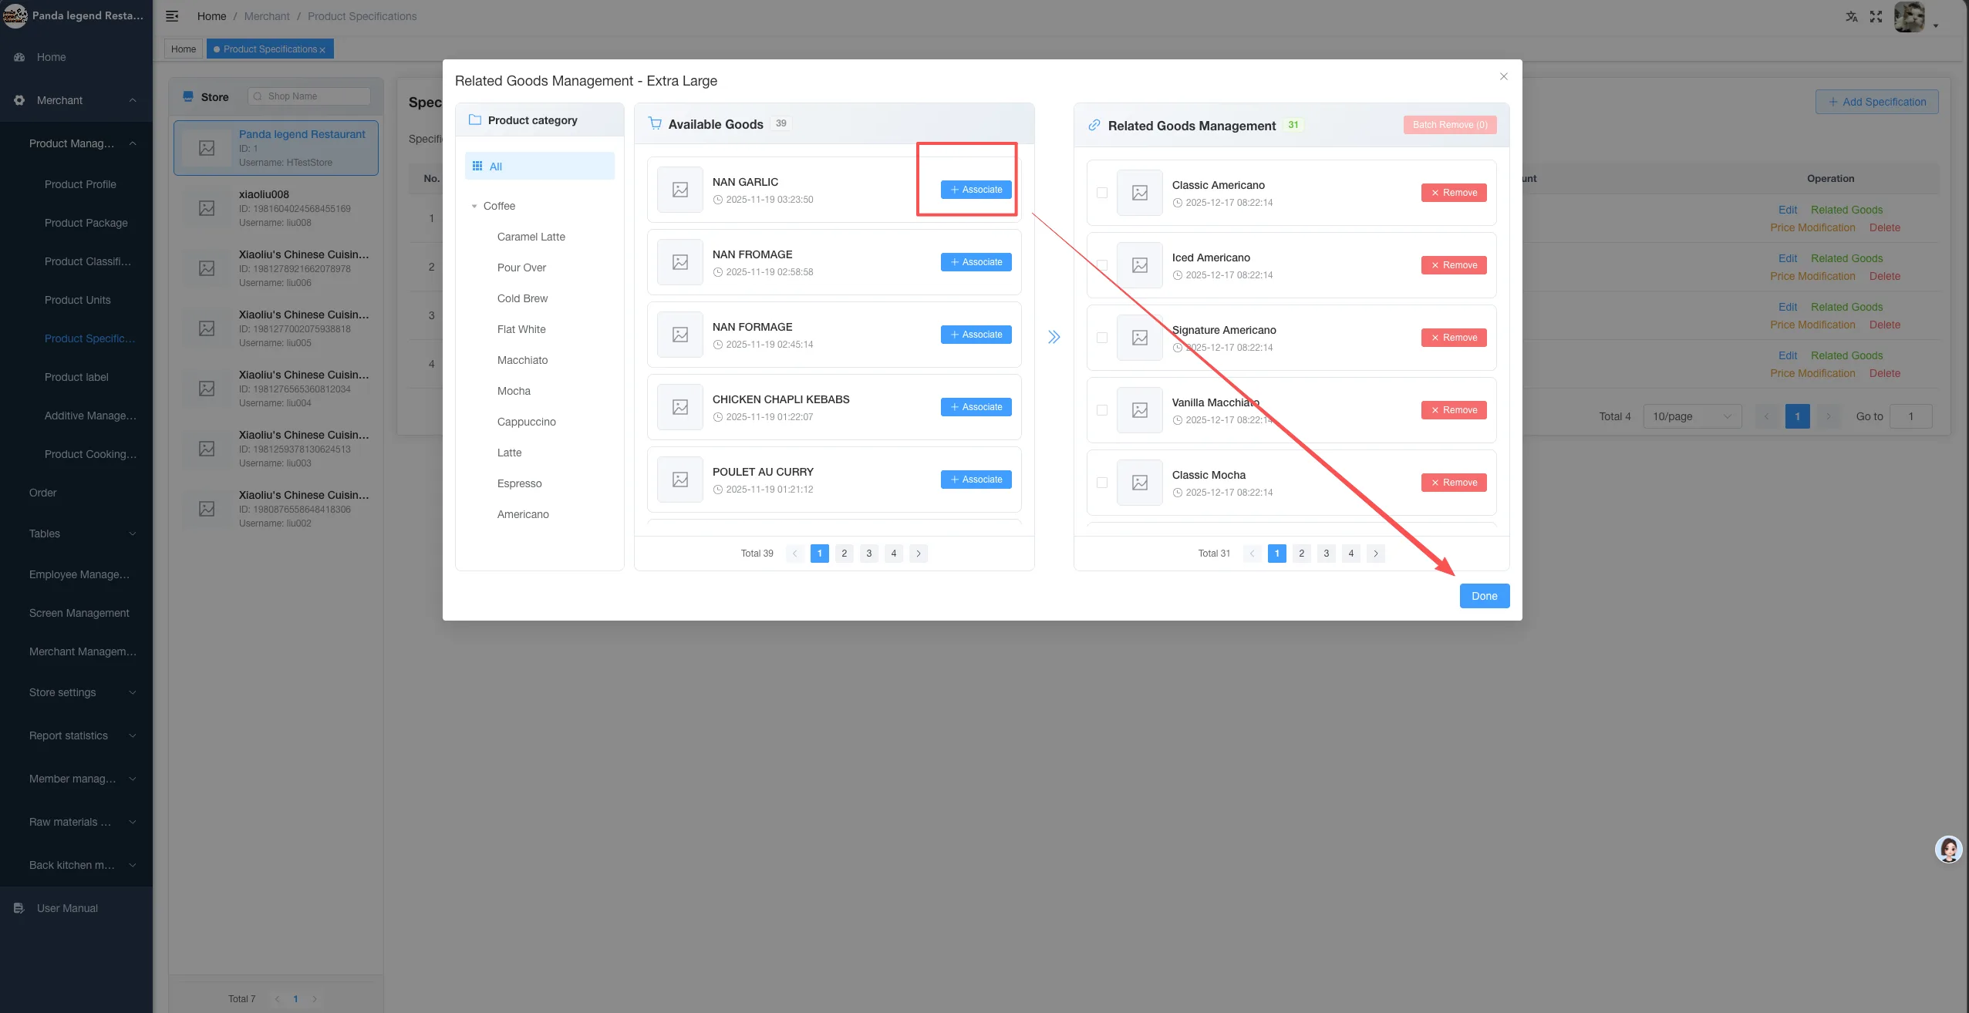The width and height of the screenshot is (1969, 1013).
Task: Toggle the sidebar collapse hamburger icon
Action: click(x=172, y=16)
